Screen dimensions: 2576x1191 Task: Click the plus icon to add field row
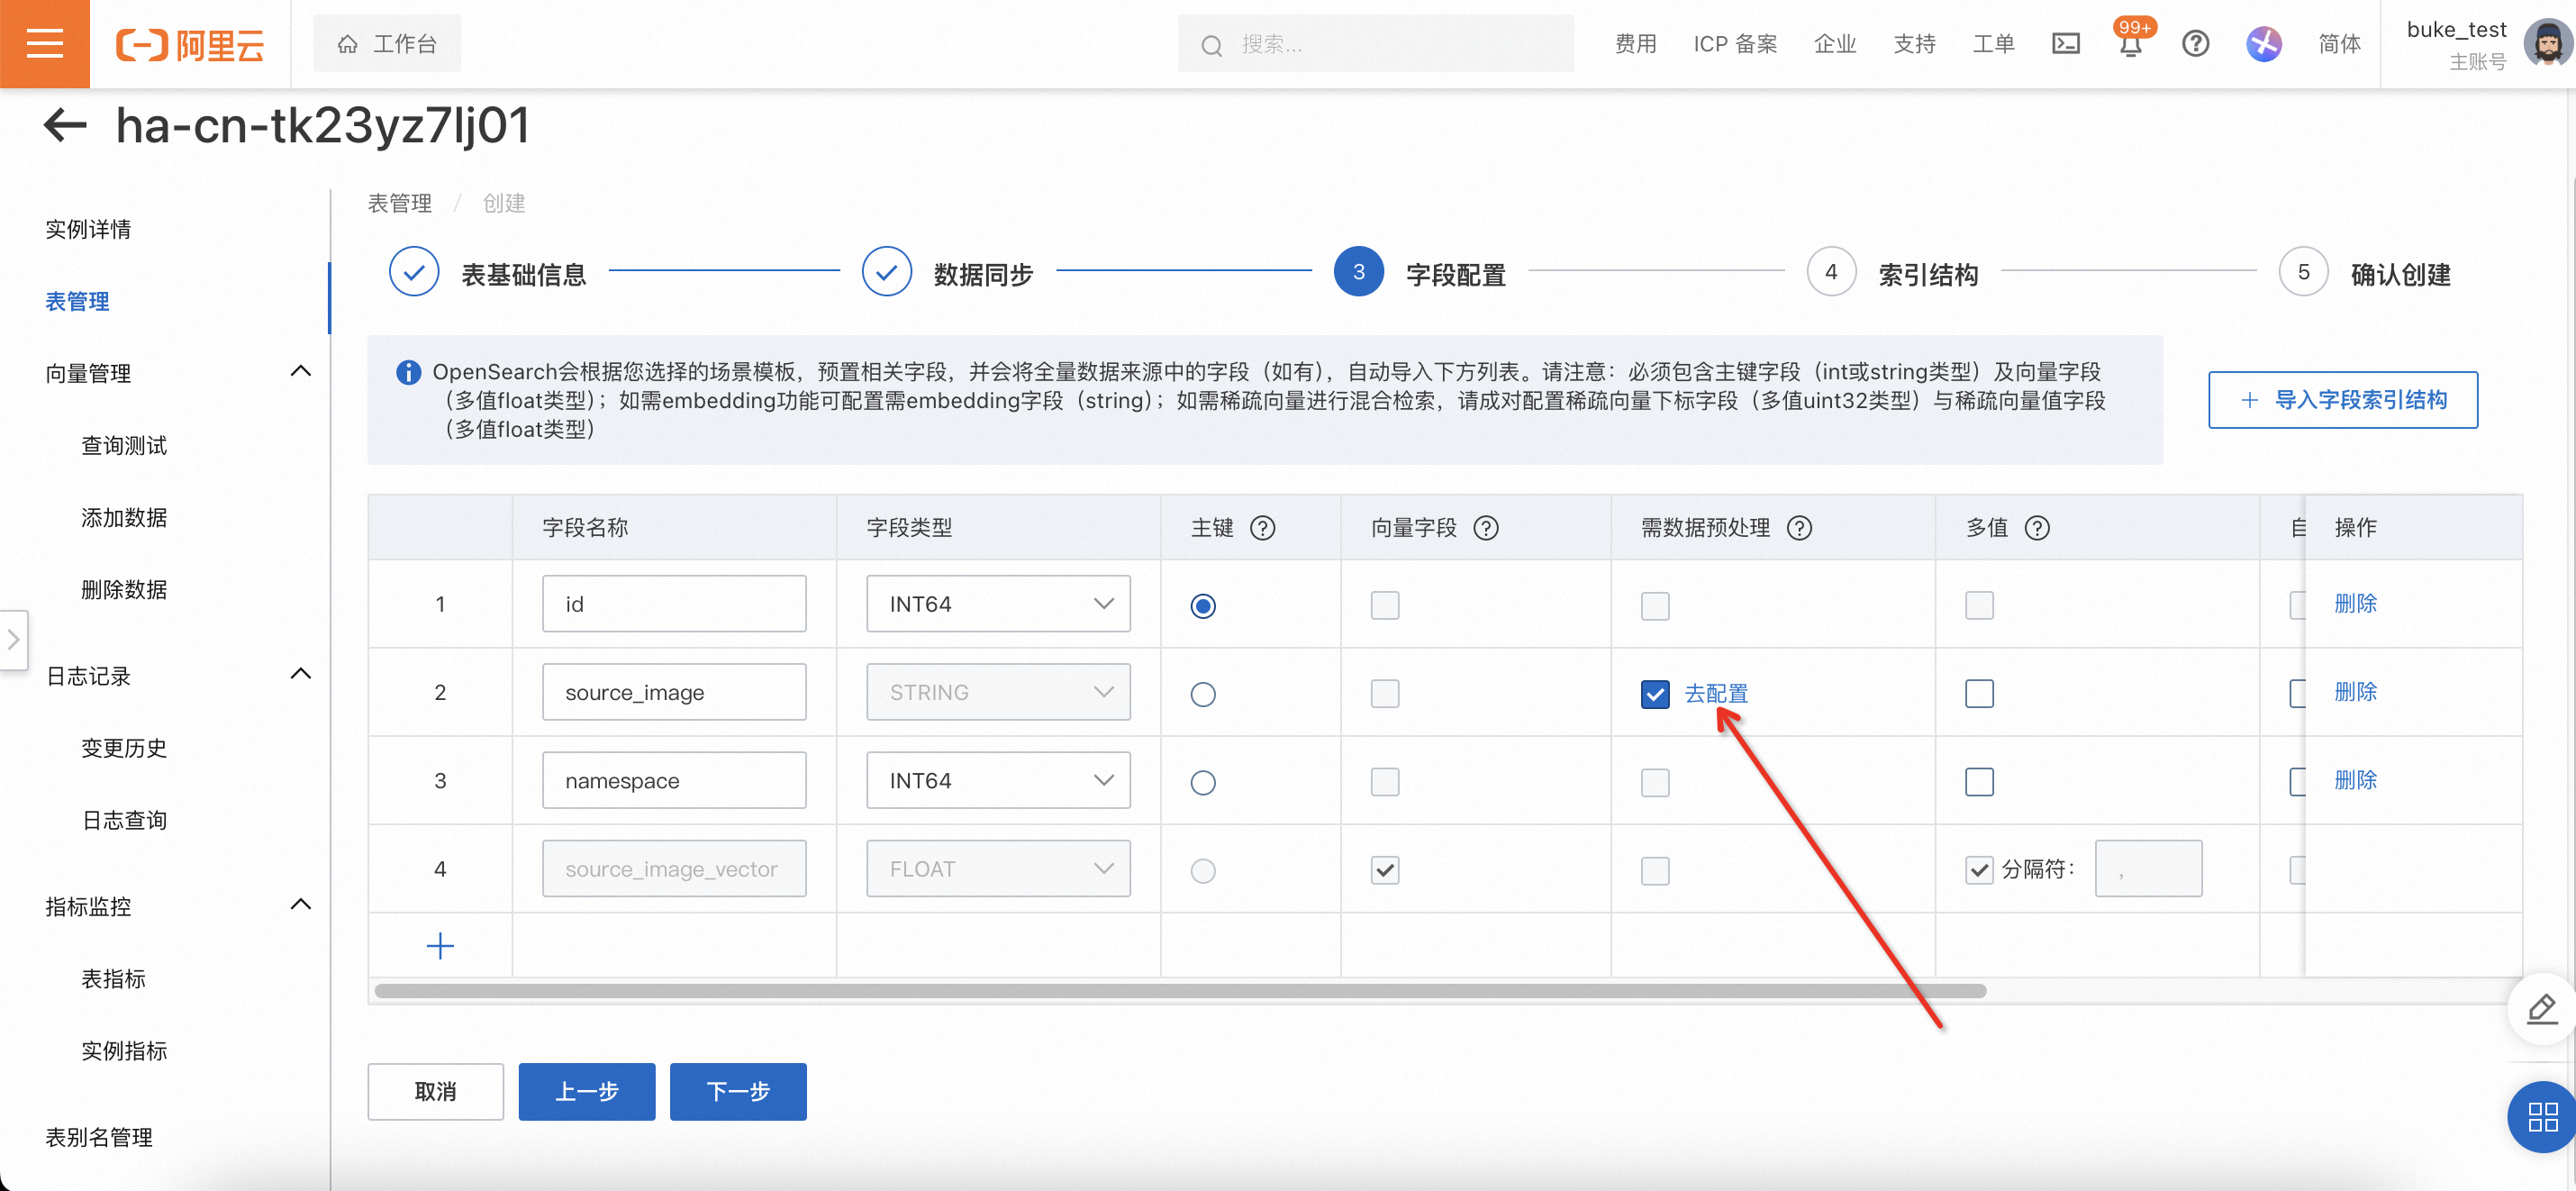click(x=440, y=946)
